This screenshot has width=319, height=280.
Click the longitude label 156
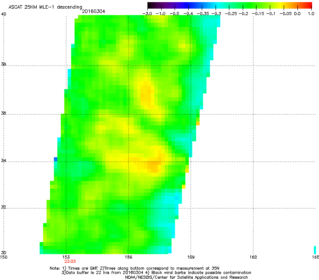[128, 257]
